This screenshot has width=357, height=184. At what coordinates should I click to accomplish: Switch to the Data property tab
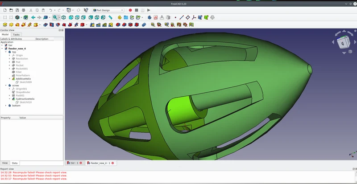[x=15, y=163]
